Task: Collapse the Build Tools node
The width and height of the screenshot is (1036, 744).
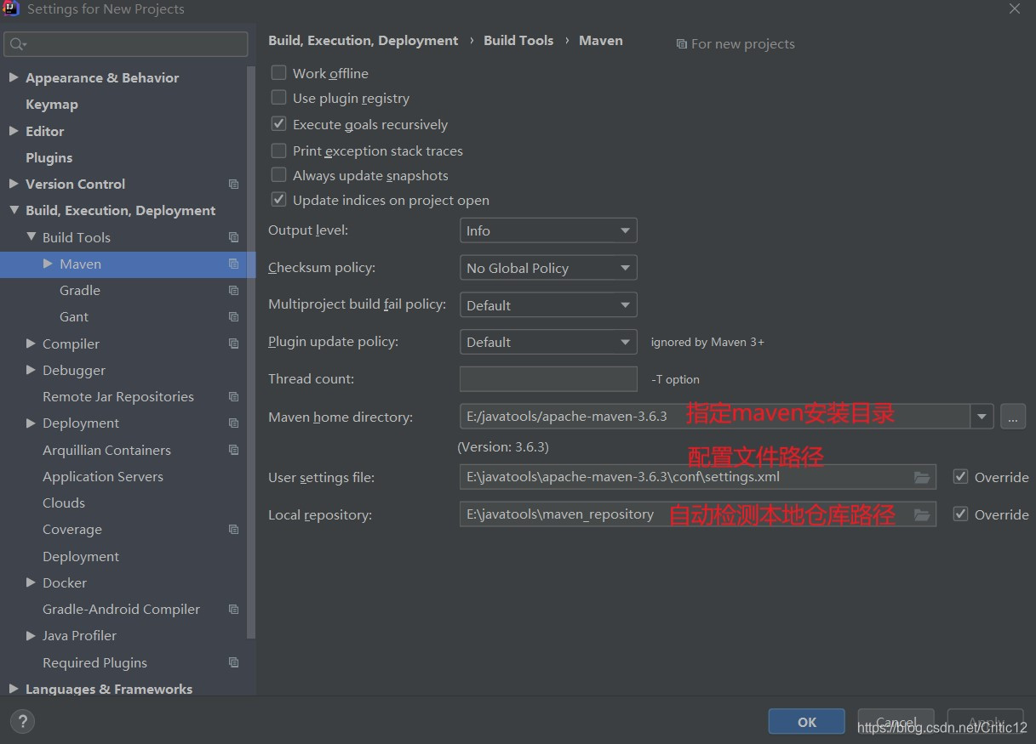Action: pos(31,237)
